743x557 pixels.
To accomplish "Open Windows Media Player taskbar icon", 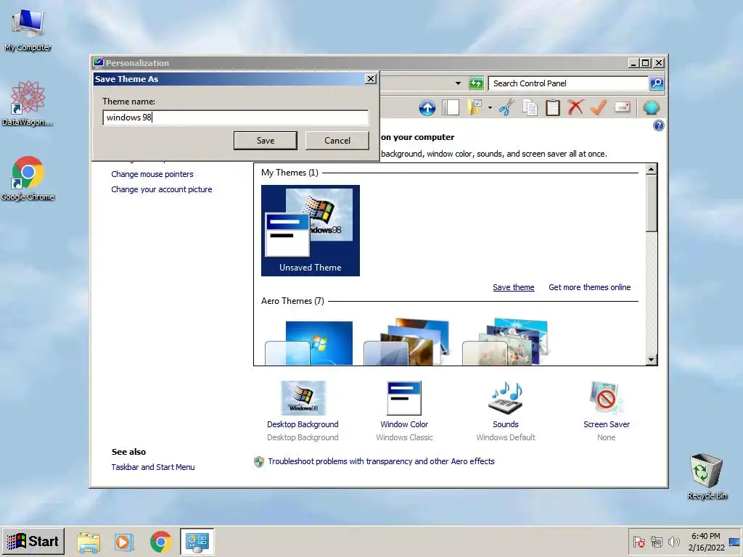I will tap(124, 542).
